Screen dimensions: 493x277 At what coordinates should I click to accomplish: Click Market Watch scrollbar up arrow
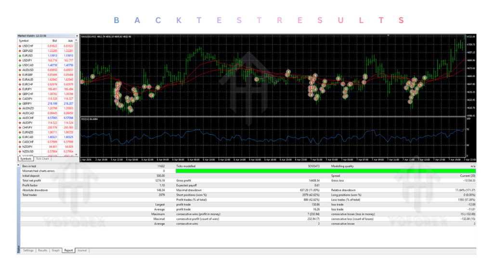[76, 40]
